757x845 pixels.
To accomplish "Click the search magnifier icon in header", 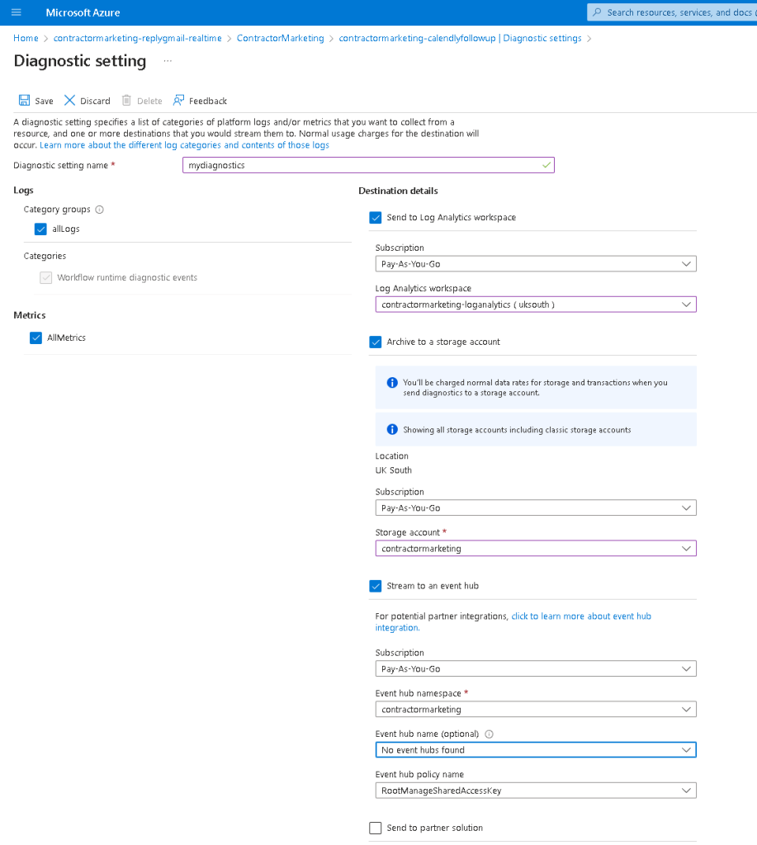I will (597, 12).
